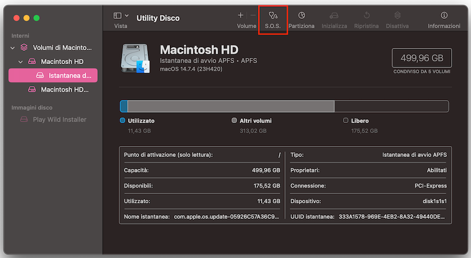Open the Informazioni info panel
This screenshot has height=258, width=471.
444,19
